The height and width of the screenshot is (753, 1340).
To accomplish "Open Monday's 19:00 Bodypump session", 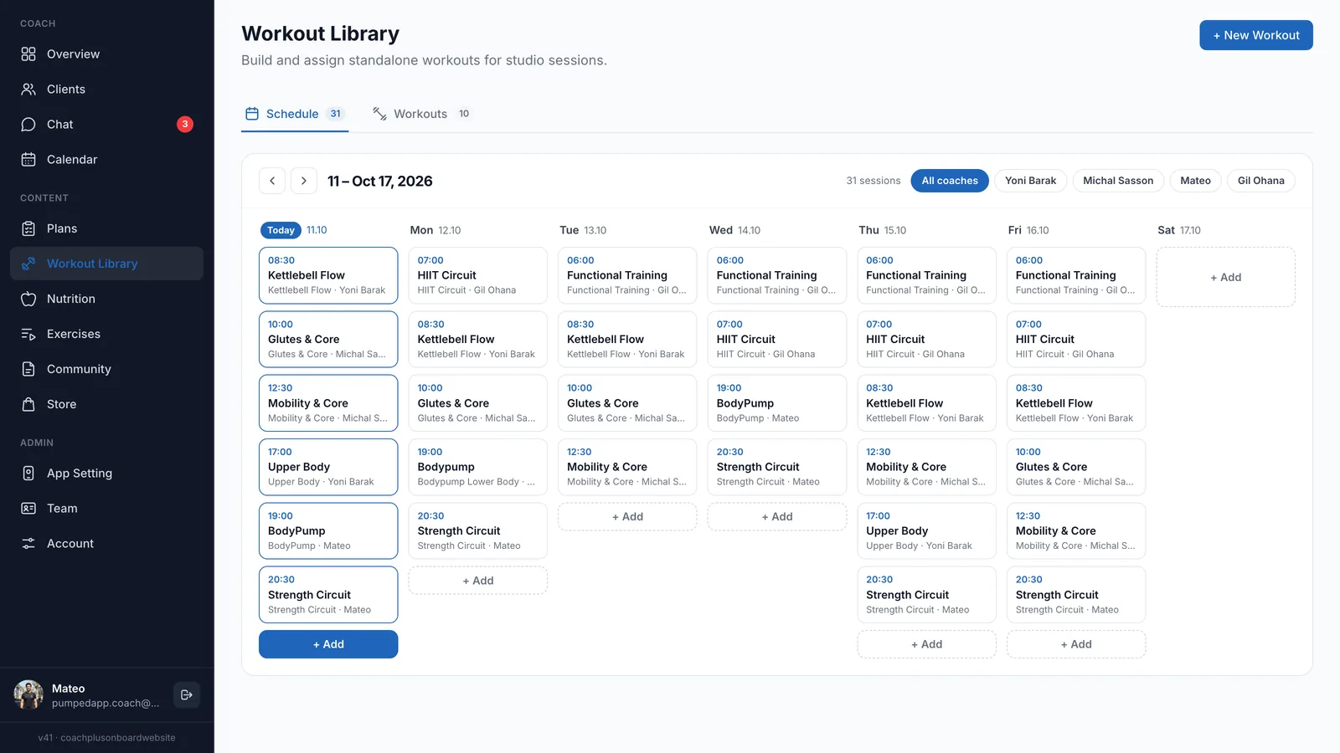I will (478, 467).
